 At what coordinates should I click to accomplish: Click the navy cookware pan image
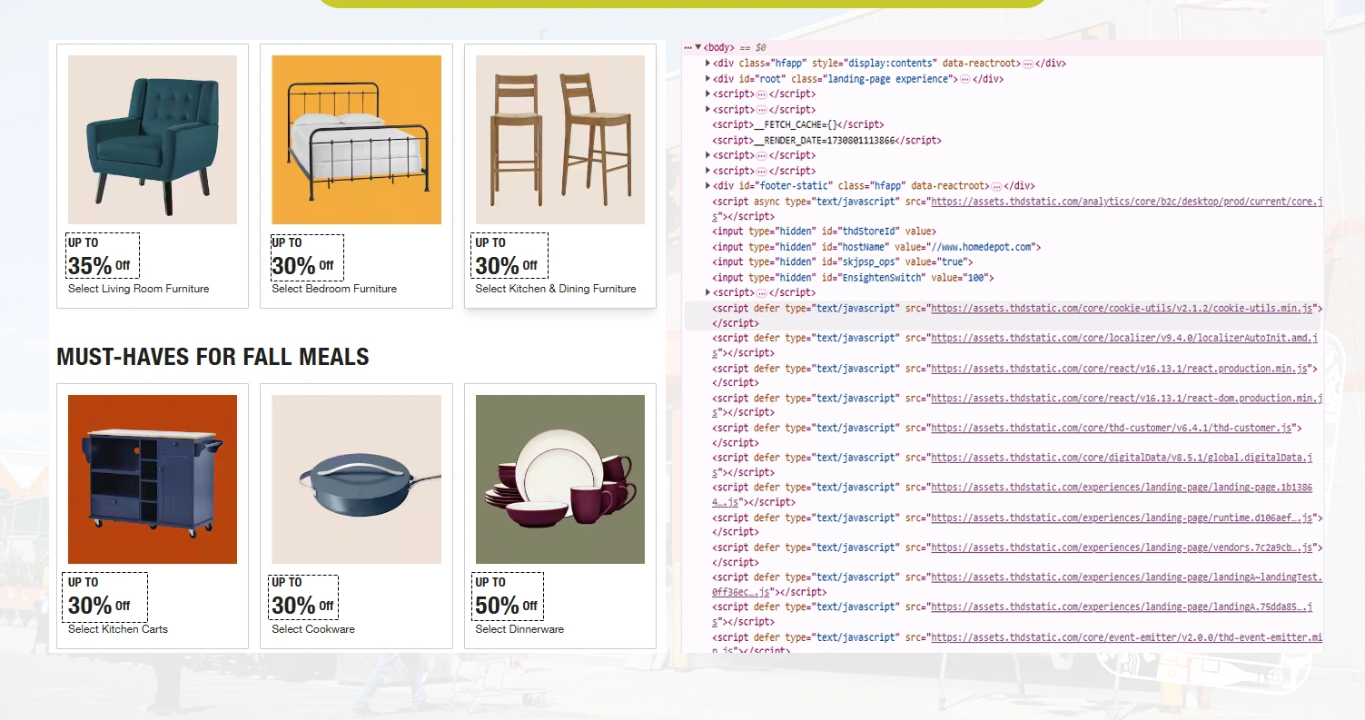[x=356, y=478]
